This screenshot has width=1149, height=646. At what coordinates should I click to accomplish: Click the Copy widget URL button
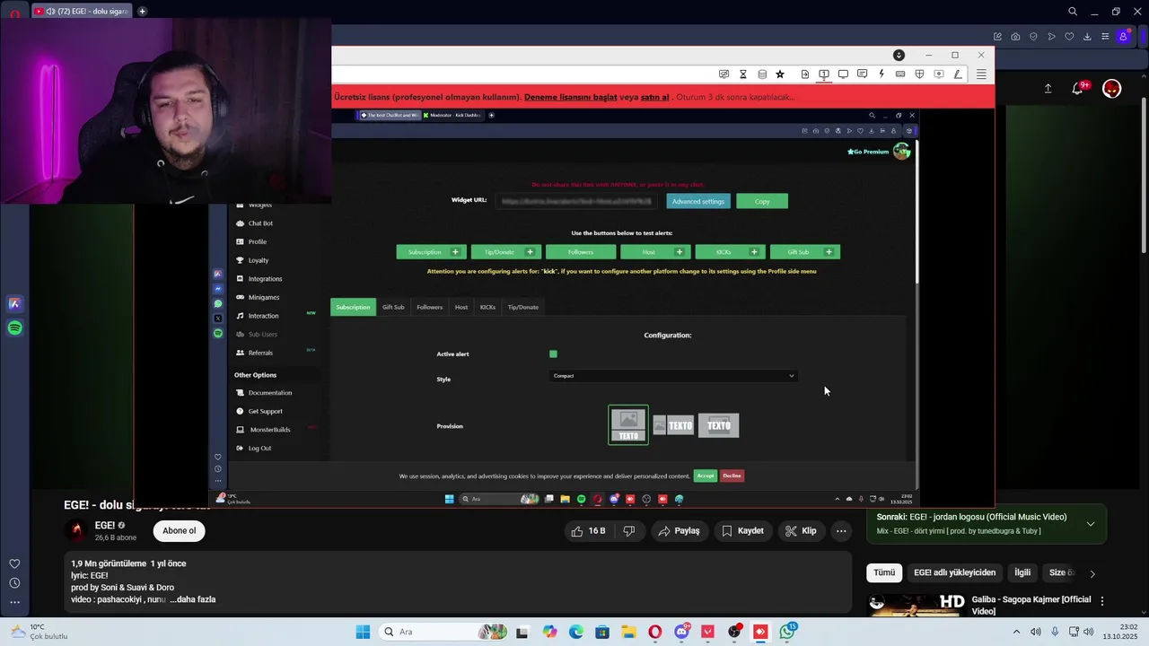[x=762, y=201]
